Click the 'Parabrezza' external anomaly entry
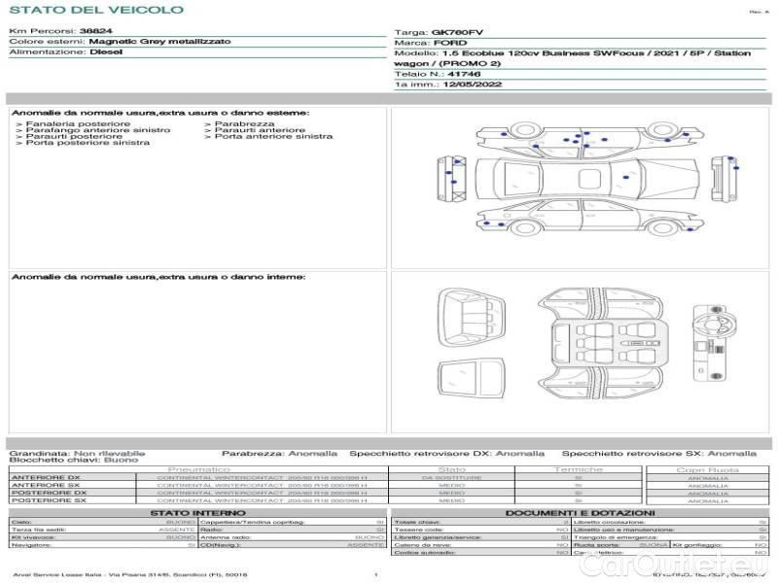Screen dimensions: 778x583 tap(244, 123)
